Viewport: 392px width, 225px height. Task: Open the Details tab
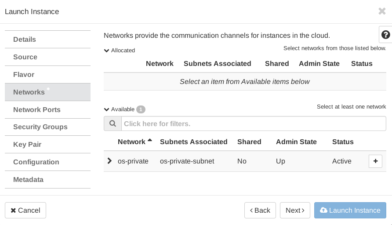coord(25,40)
